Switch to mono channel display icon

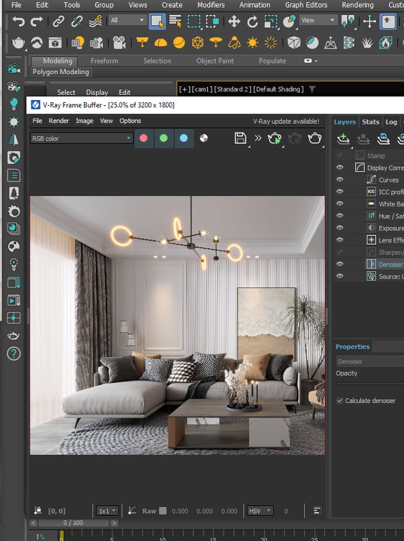tap(204, 138)
